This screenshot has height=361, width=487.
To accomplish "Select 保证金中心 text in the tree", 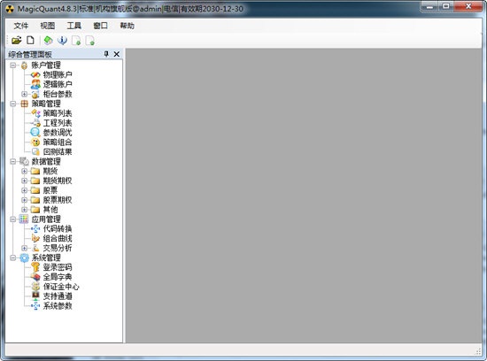I will 61,287.
